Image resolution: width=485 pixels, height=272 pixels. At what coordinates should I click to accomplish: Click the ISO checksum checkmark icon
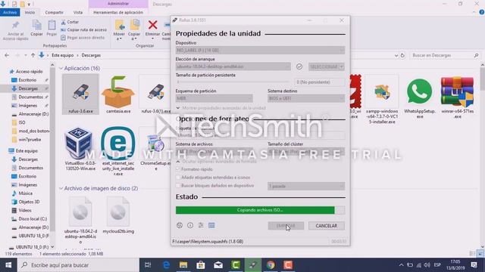tap(299, 66)
